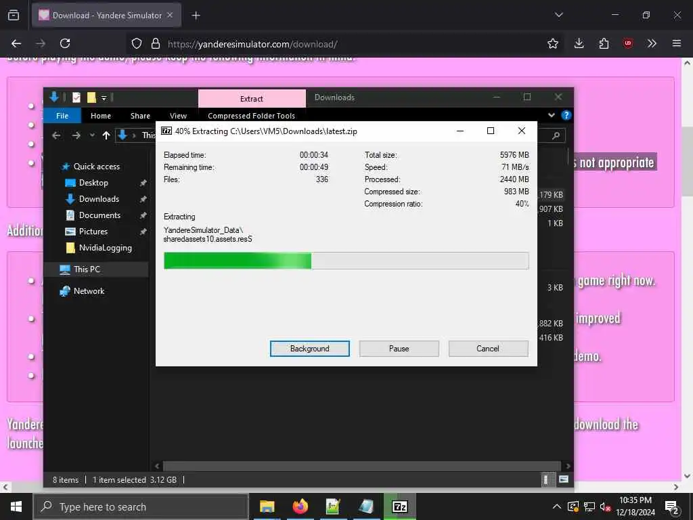Select the Extract contextual tab
Screen dimensions: 693x520
coord(252,99)
